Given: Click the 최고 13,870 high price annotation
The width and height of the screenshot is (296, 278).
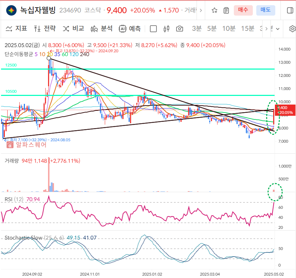Looking at the screenshot, I should (84, 51).
